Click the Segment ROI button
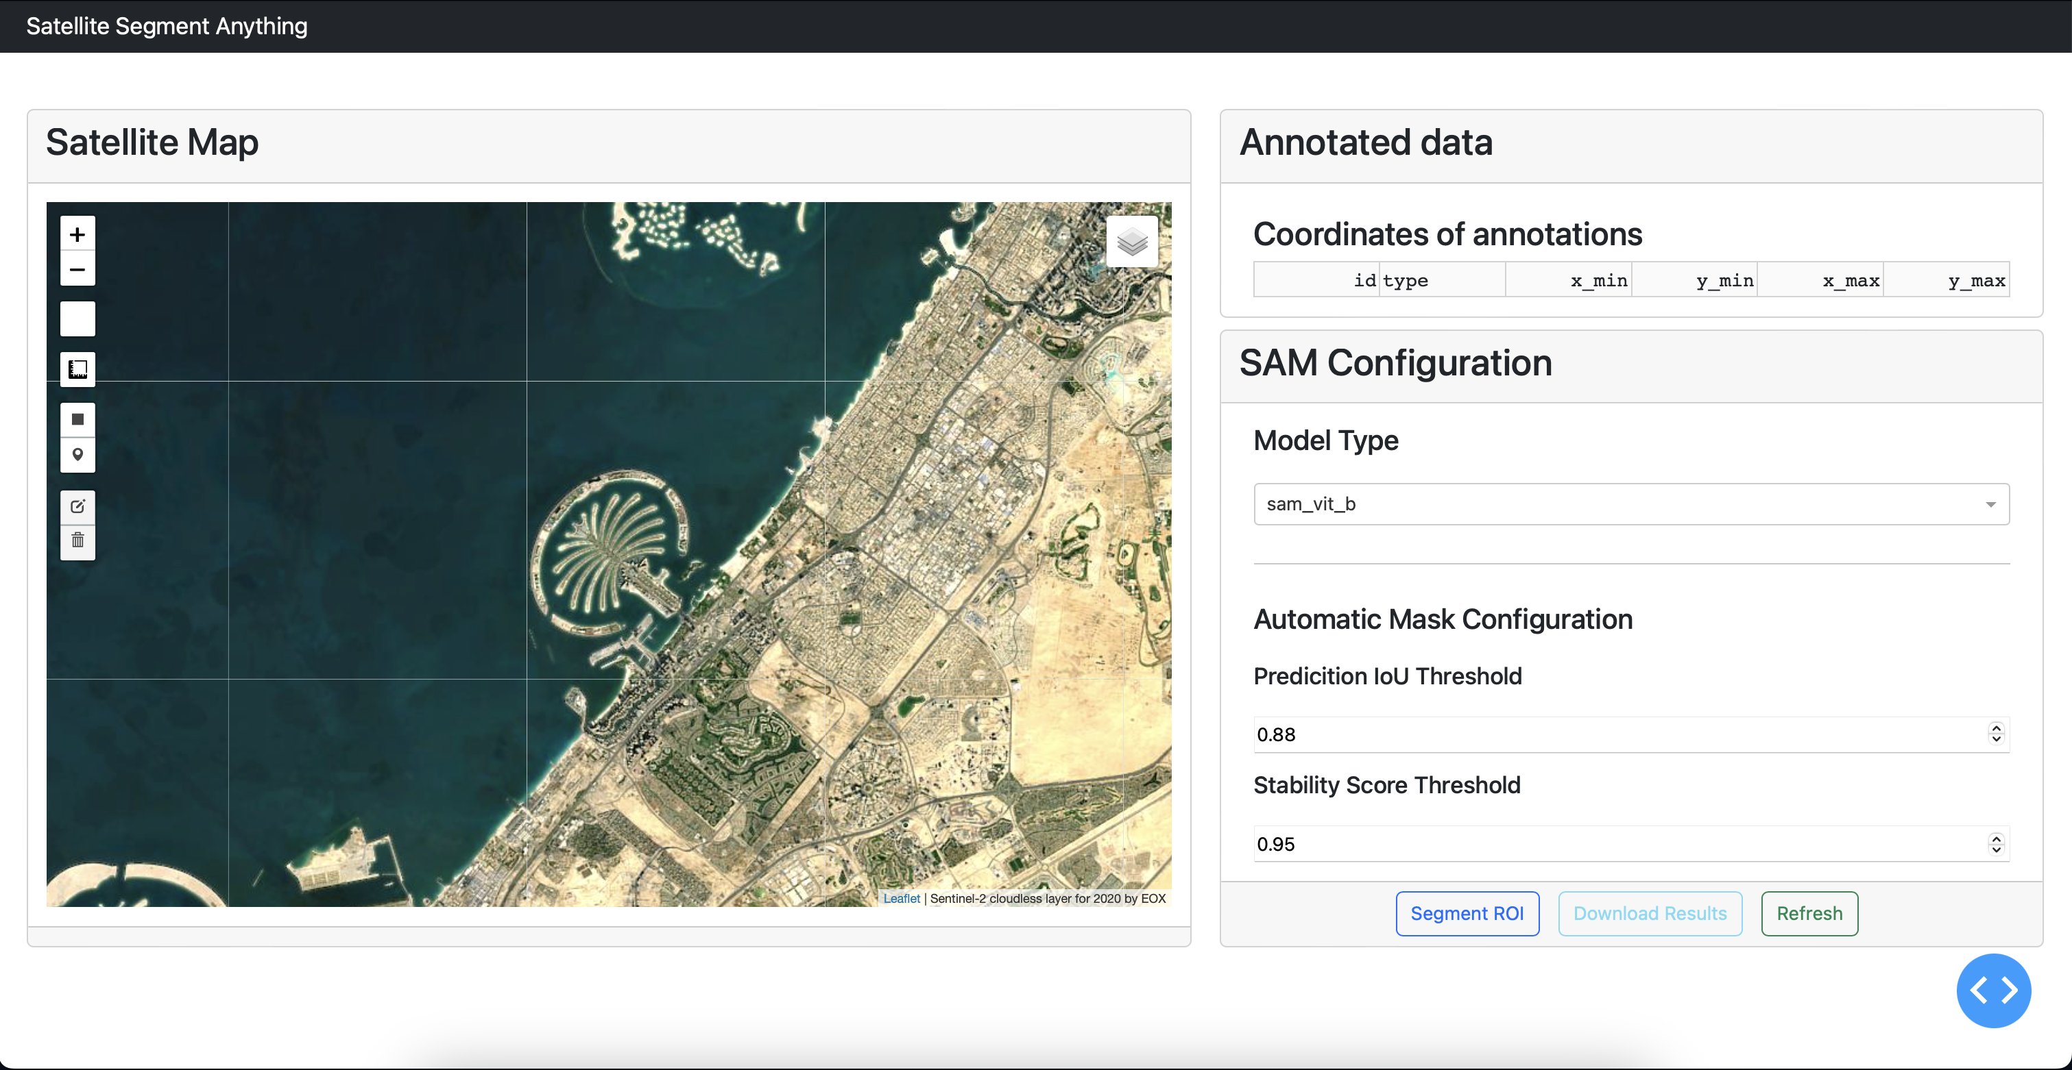The width and height of the screenshot is (2072, 1070). (x=1467, y=913)
